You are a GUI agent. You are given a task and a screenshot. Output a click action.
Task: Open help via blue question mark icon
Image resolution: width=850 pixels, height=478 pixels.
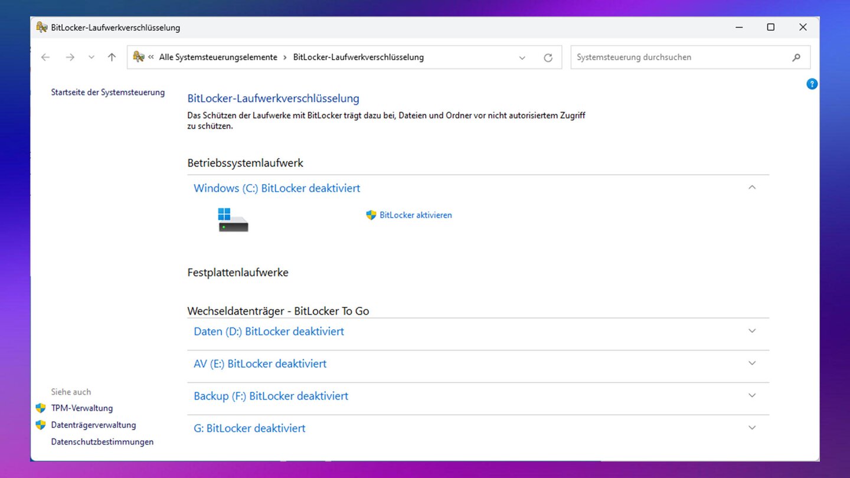[x=812, y=84]
